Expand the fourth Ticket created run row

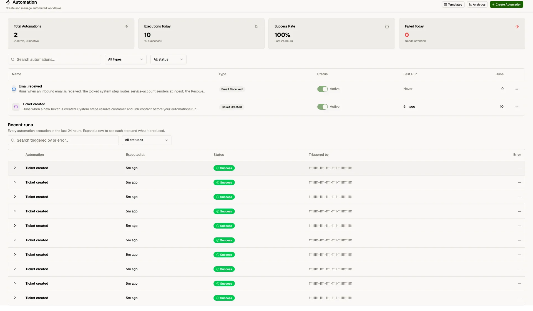point(15,211)
